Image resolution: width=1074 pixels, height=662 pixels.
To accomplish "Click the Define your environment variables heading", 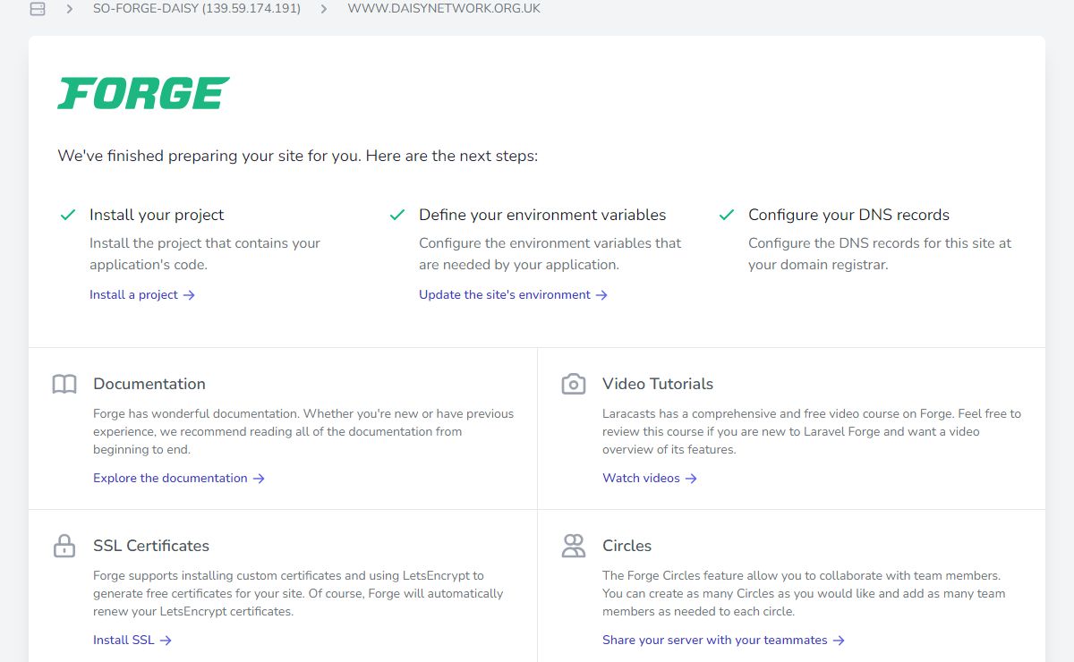I will (x=542, y=215).
